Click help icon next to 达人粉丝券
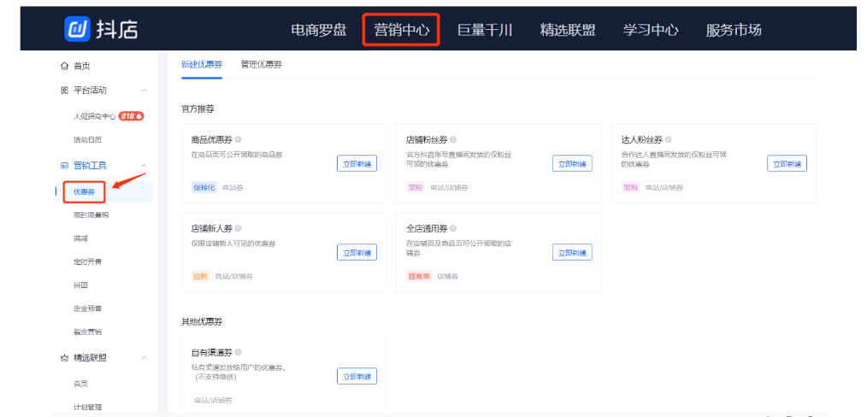The height and width of the screenshot is (417, 867). (x=668, y=140)
